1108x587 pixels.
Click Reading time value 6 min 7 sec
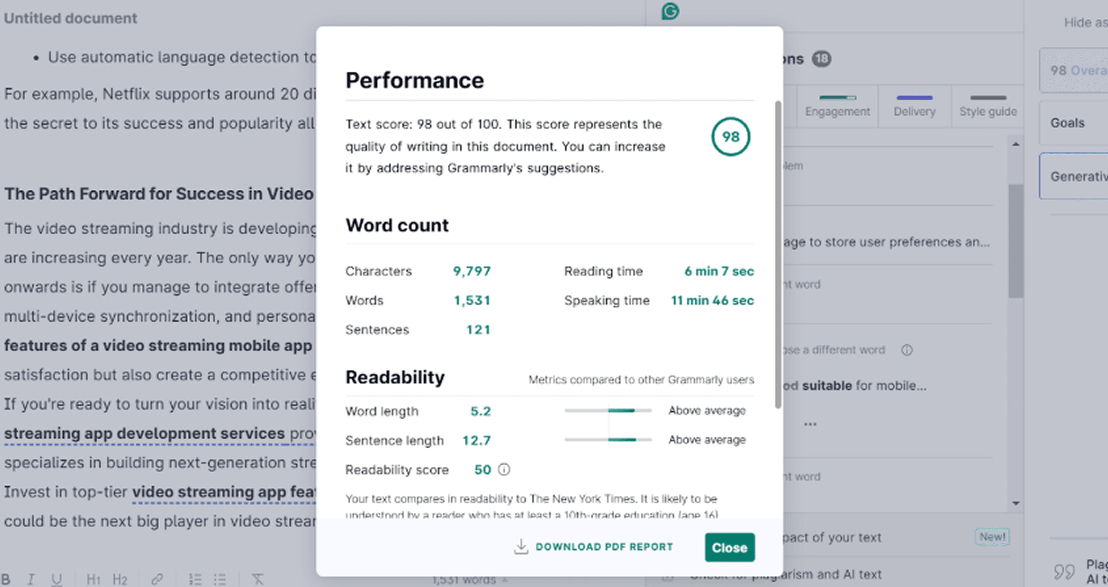(x=719, y=271)
